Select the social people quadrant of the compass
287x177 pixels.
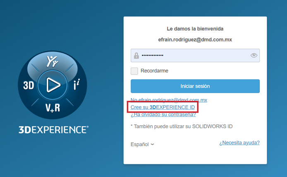[53, 61]
